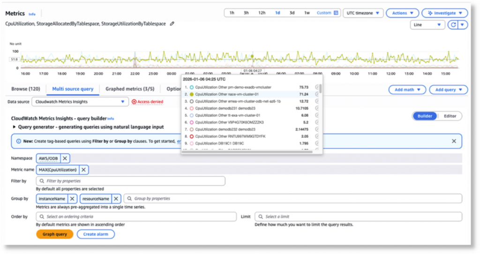Switch to the Multi source query tab

[x=73, y=89]
